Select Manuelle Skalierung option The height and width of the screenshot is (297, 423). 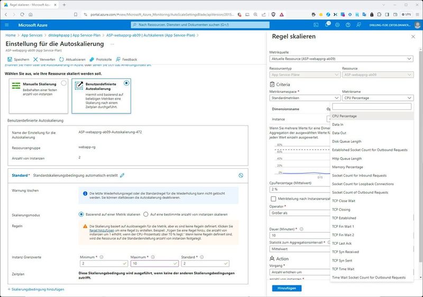click(x=39, y=96)
